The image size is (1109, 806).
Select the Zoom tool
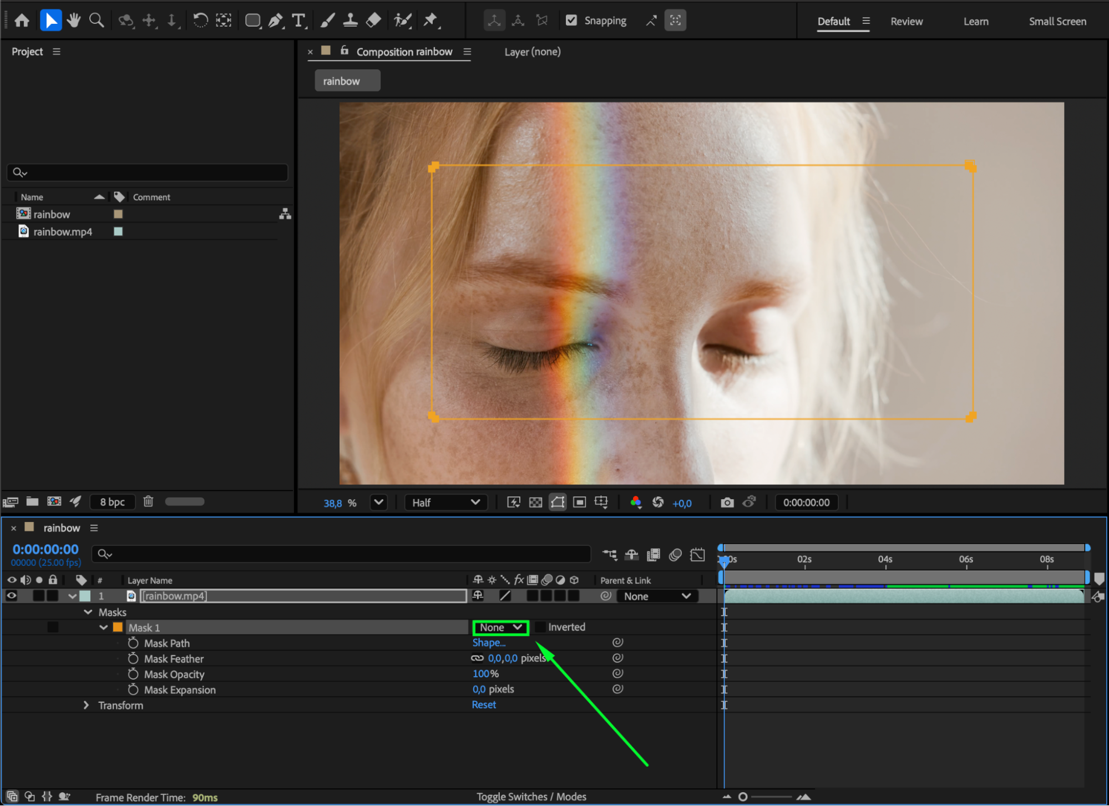click(x=97, y=21)
